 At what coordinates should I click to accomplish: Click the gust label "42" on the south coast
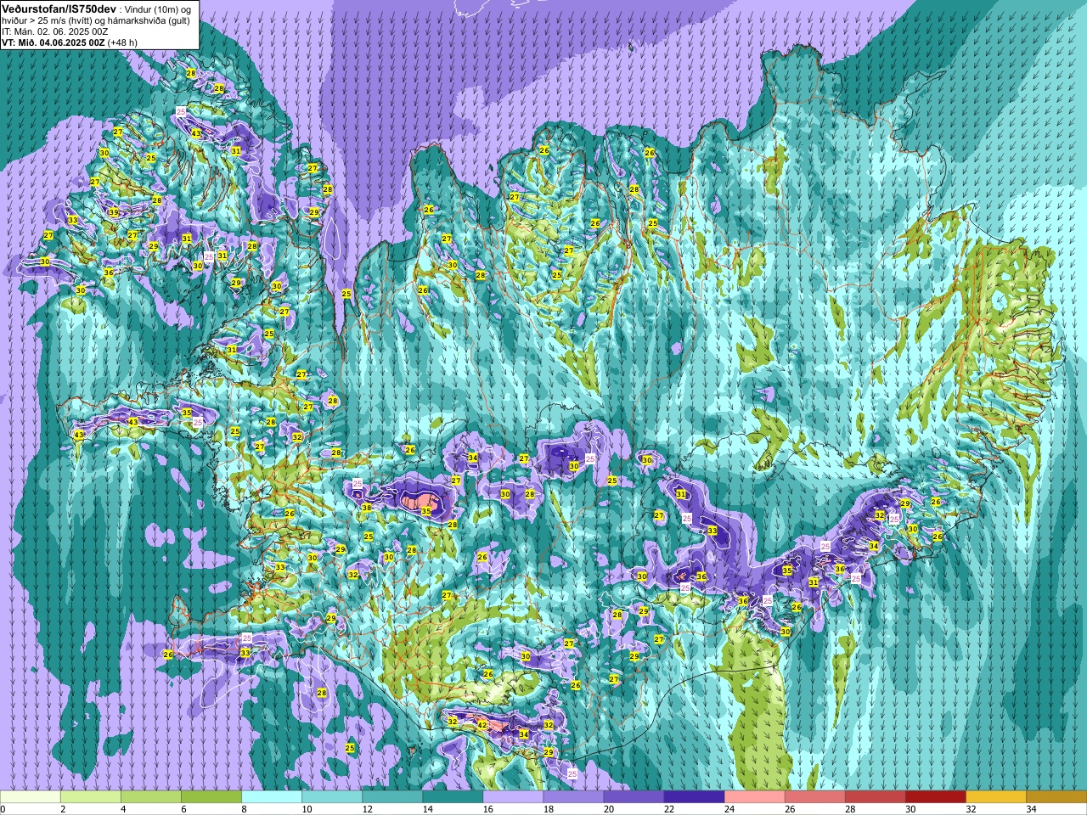(482, 725)
